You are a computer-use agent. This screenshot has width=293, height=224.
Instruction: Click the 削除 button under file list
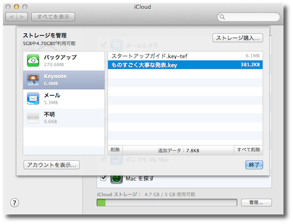115,150
